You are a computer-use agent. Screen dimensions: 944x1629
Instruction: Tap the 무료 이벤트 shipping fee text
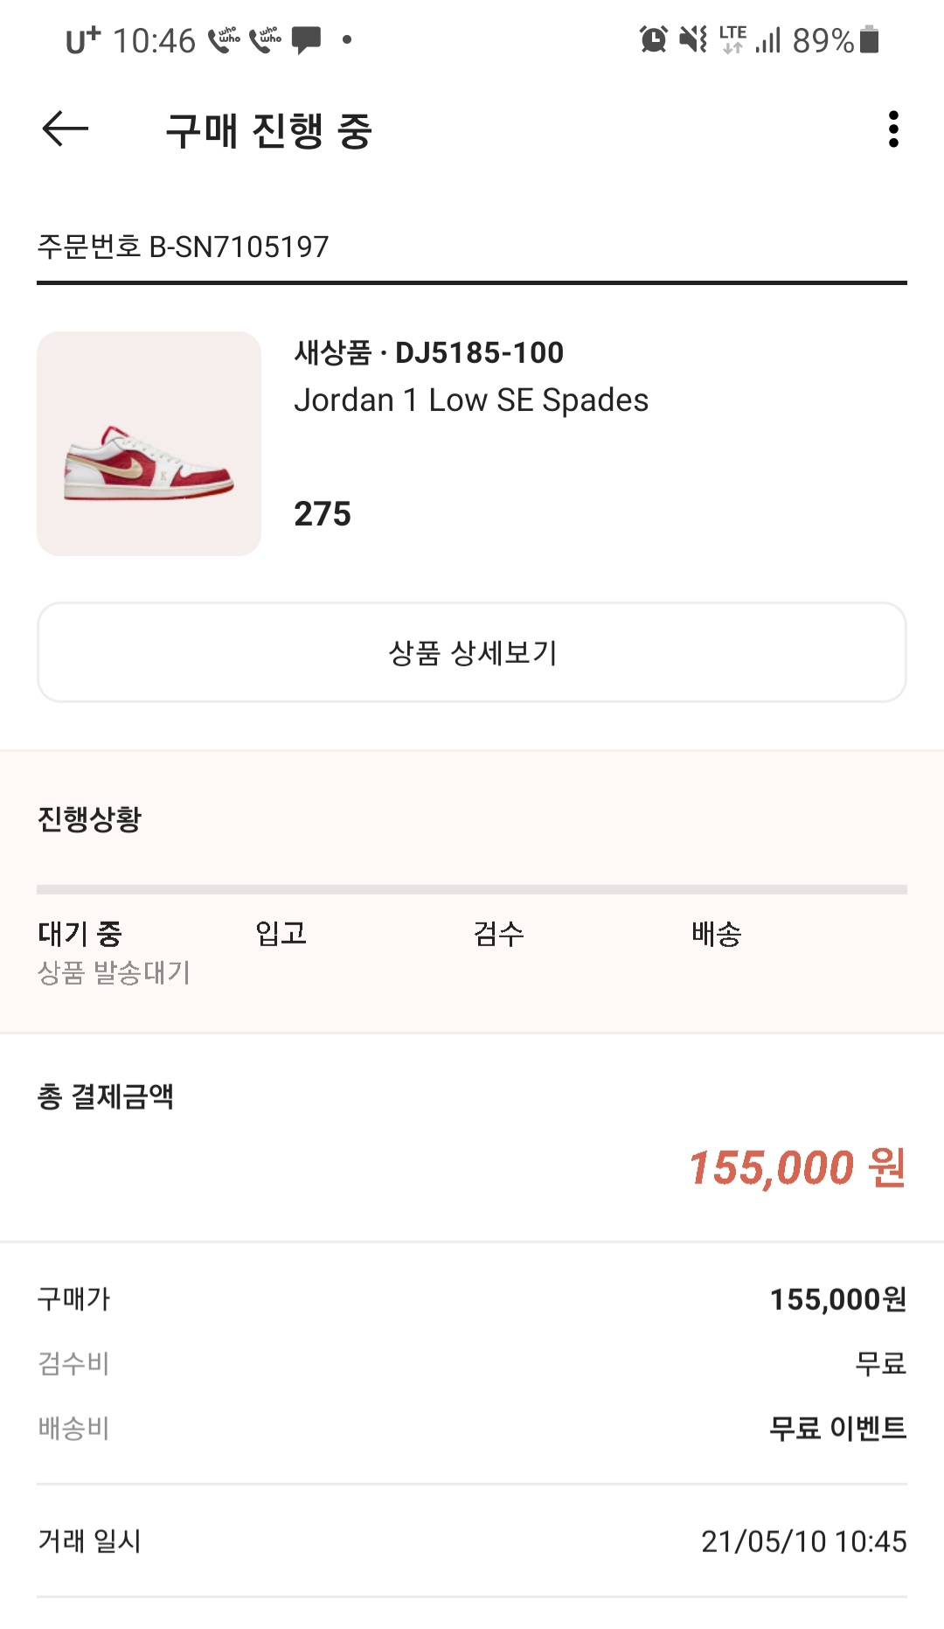[x=837, y=1428]
